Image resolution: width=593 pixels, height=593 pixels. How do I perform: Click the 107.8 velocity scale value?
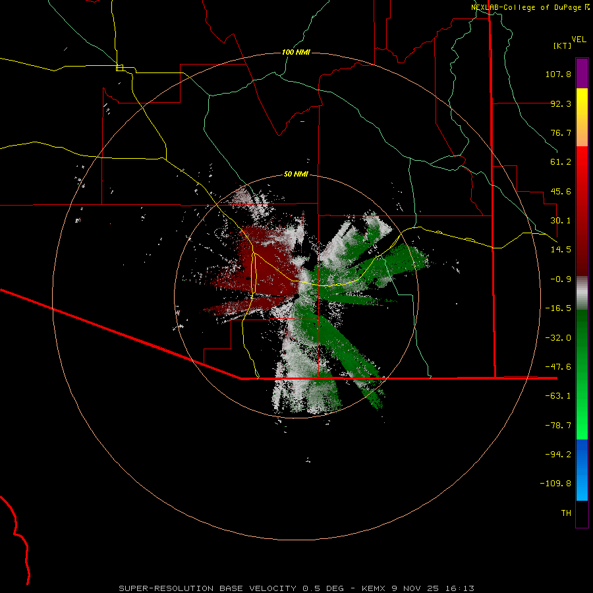(558, 74)
